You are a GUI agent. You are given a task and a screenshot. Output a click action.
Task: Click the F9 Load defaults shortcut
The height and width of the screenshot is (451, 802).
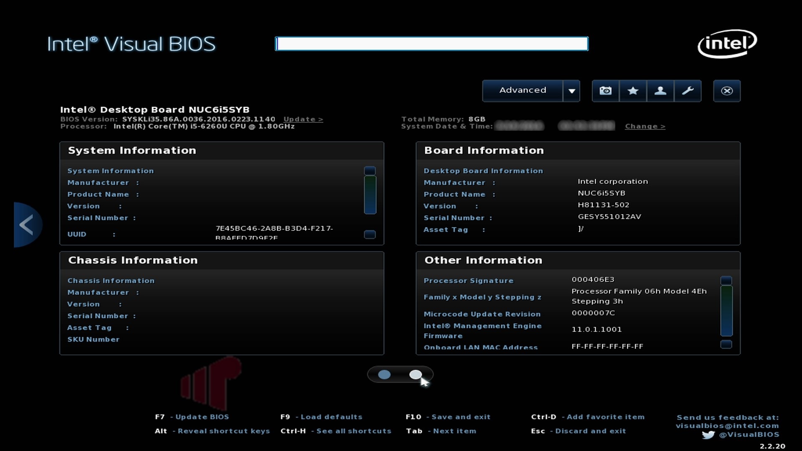click(321, 417)
